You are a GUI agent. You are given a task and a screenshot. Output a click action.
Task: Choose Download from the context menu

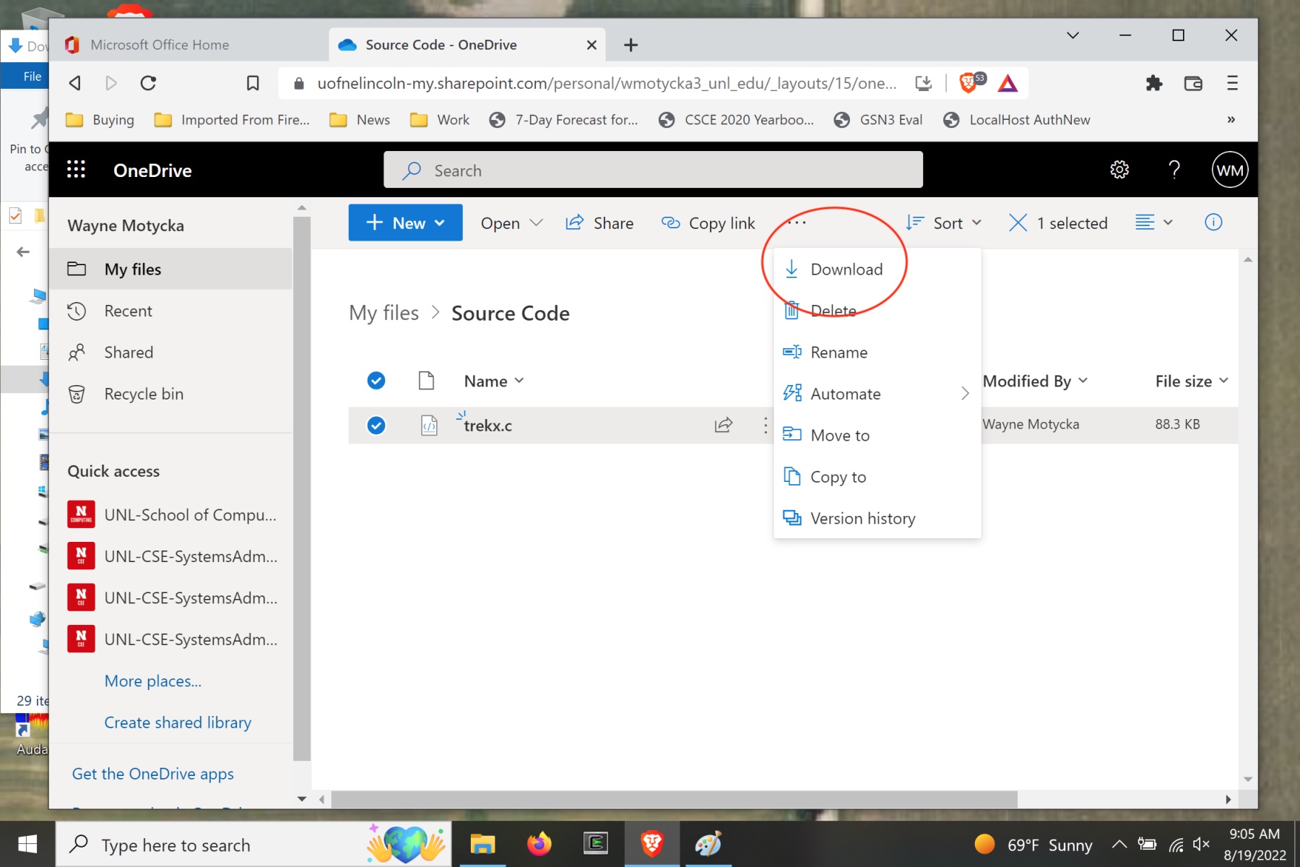pos(846,269)
